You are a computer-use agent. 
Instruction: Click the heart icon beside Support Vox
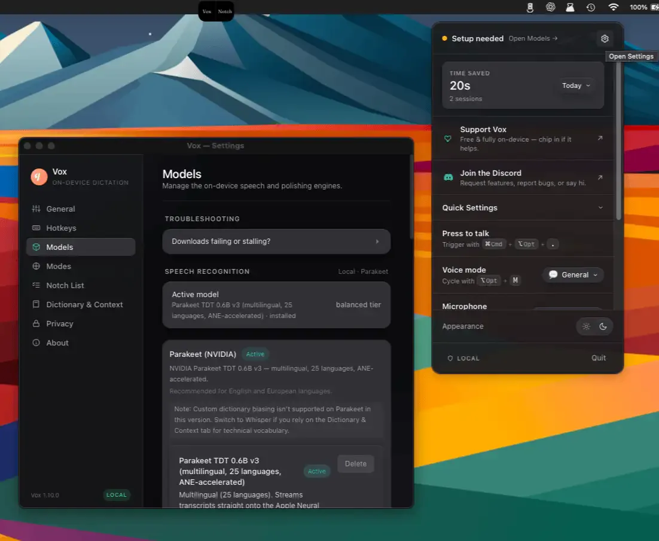point(448,139)
